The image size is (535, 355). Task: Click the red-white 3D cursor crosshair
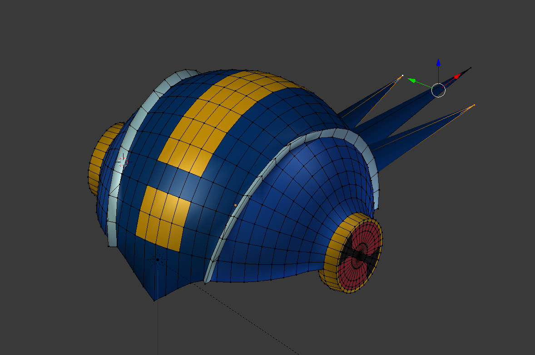pos(123,162)
